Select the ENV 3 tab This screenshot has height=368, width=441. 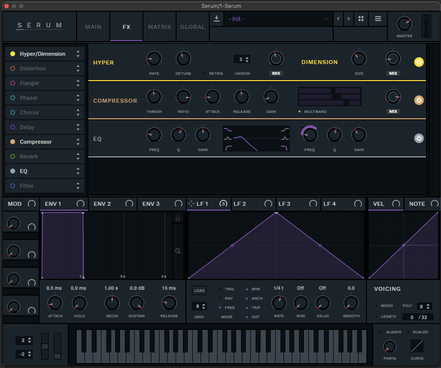pyautogui.click(x=162, y=204)
